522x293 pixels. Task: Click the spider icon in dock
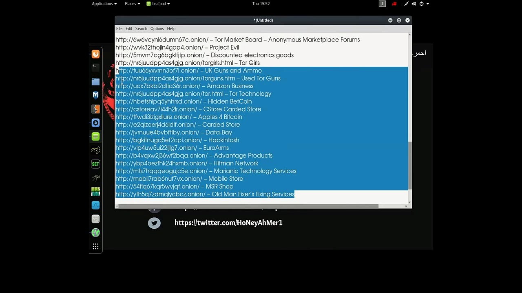[x=95, y=178]
